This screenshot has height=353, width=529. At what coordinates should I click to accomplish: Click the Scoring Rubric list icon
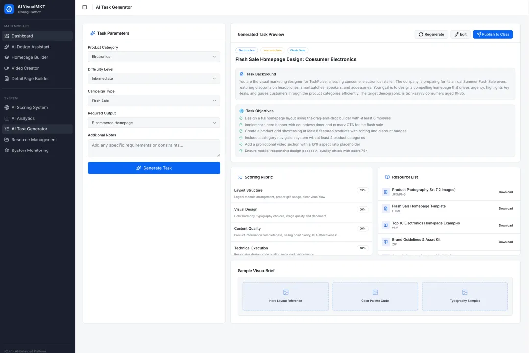click(240, 177)
